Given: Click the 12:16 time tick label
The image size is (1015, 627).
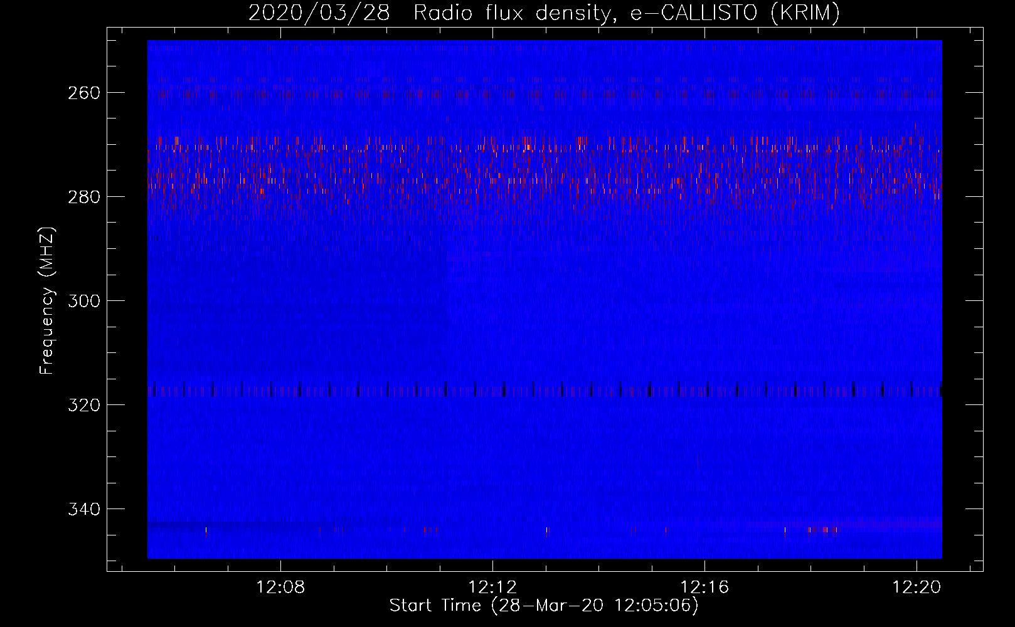Looking at the screenshot, I should pyautogui.click(x=704, y=587).
